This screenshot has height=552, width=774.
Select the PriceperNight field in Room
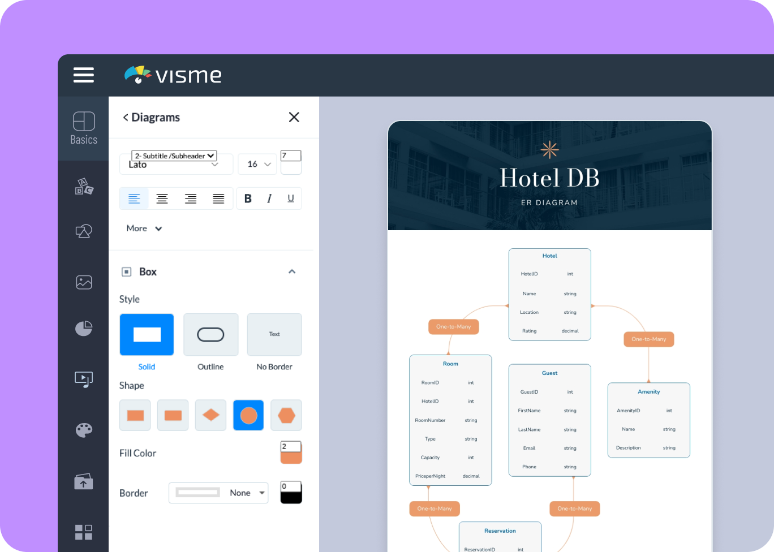[431, 476]
